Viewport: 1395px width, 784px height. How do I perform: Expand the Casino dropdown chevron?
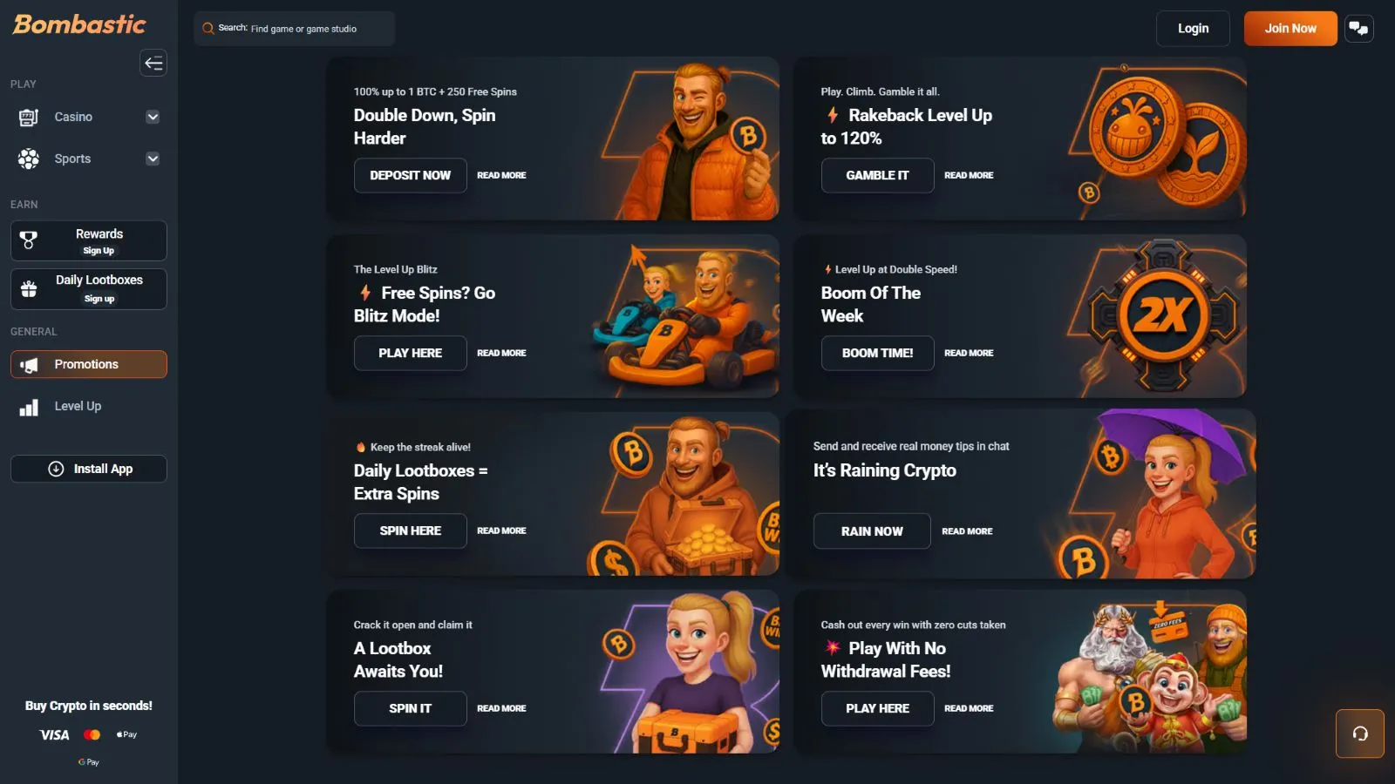[x=153, y=117]
